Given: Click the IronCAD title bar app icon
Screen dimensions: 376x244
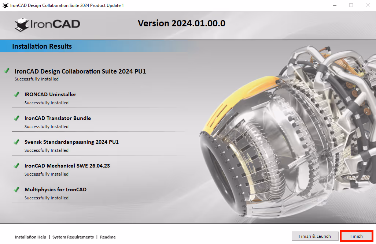Looking at the screenshot, I should pos(5,5).
